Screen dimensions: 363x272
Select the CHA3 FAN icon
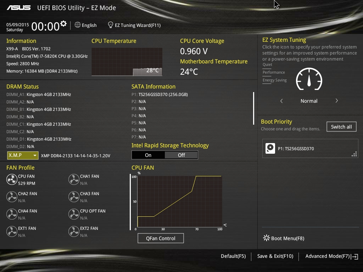click(74, 197)
